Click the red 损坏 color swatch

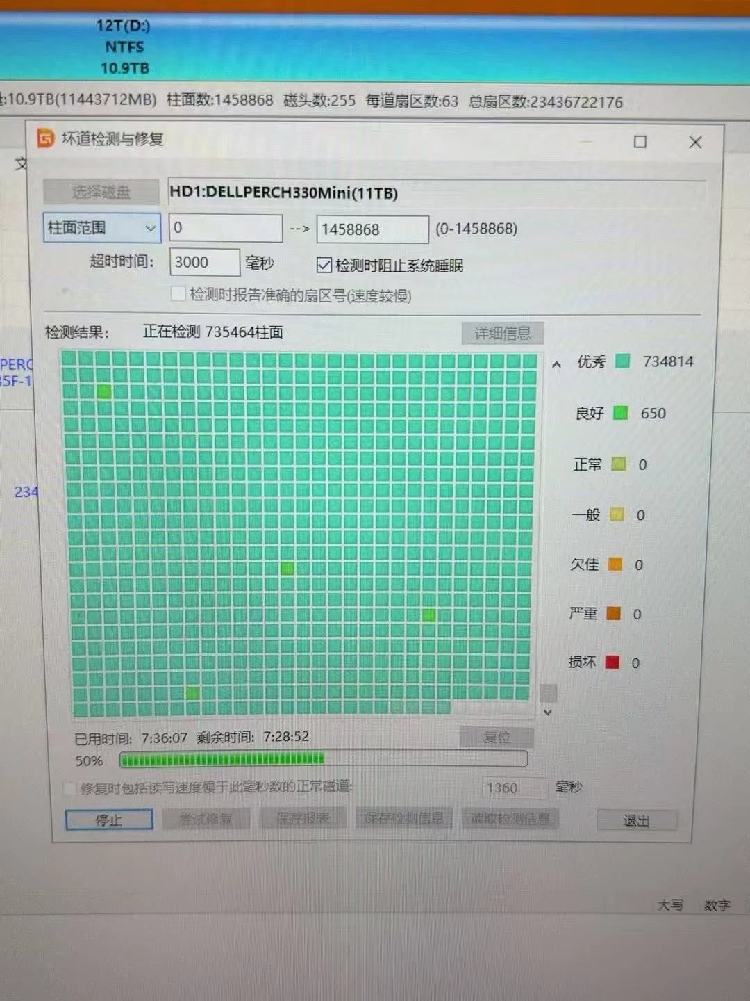[612, 662]
